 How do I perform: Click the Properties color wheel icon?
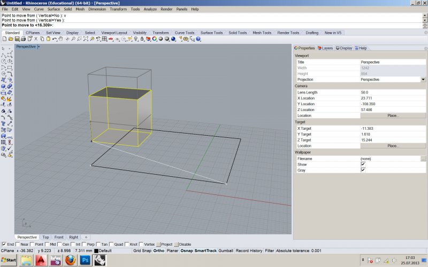point(154,39)
